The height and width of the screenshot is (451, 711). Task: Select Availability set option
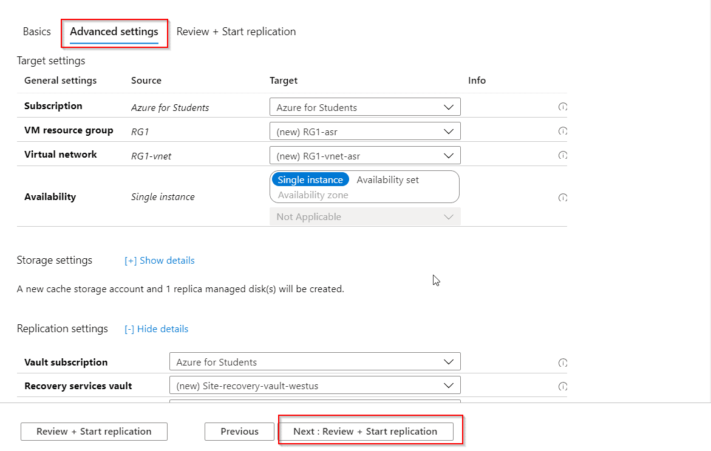pyautogui.click(x=387, y=180)
